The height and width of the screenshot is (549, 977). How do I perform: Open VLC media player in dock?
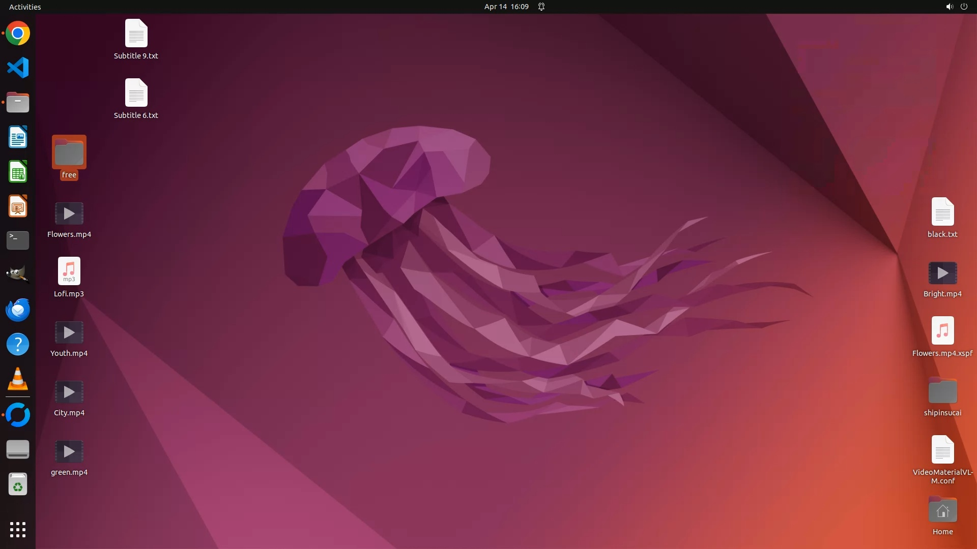coord(18,379)
